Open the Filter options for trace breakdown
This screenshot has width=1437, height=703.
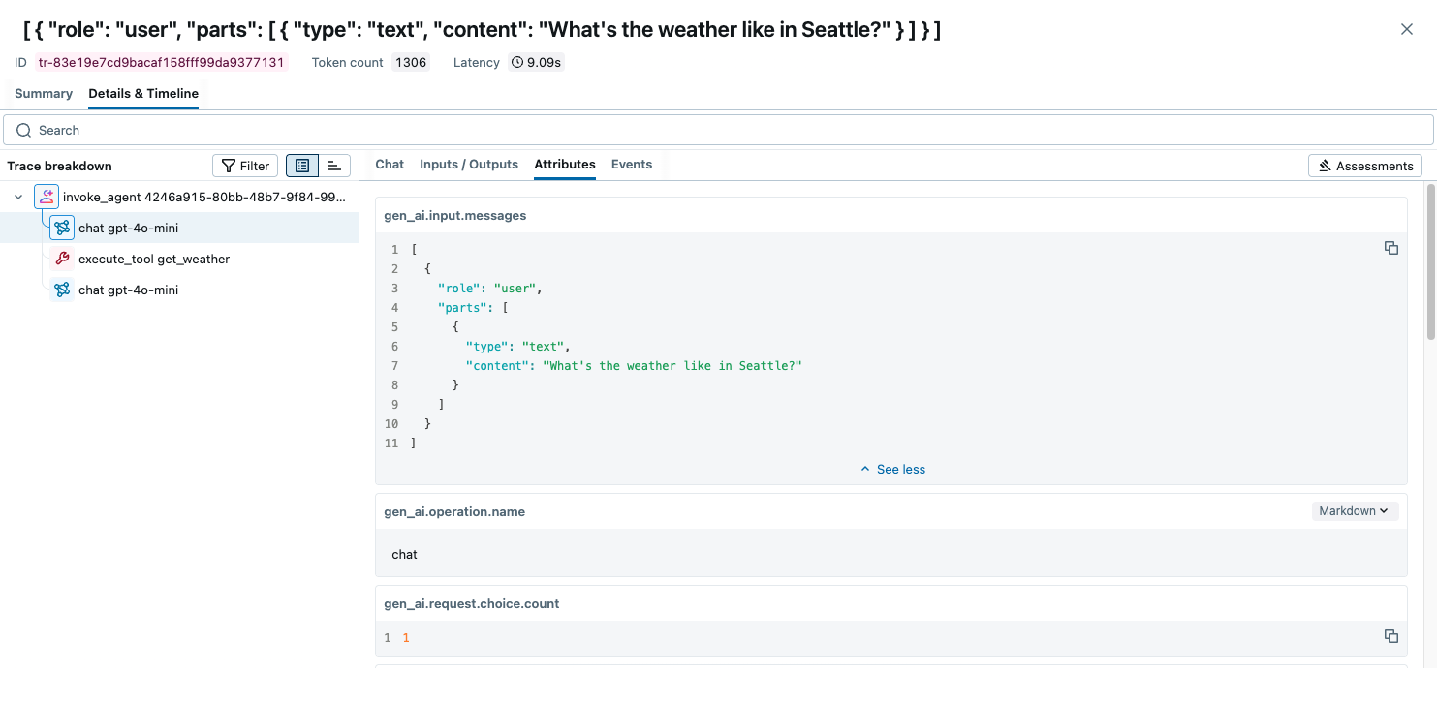click(x=245, y=166)
